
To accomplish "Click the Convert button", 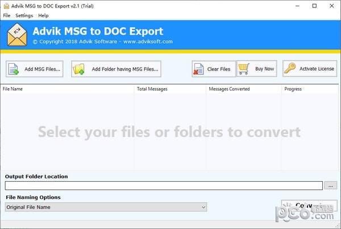I will click(309, 205).
